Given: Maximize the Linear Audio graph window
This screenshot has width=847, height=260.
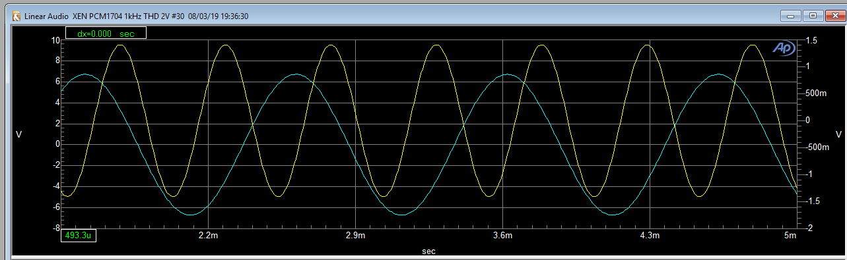Looking at the screenshot, I should (x=812, y=15).
